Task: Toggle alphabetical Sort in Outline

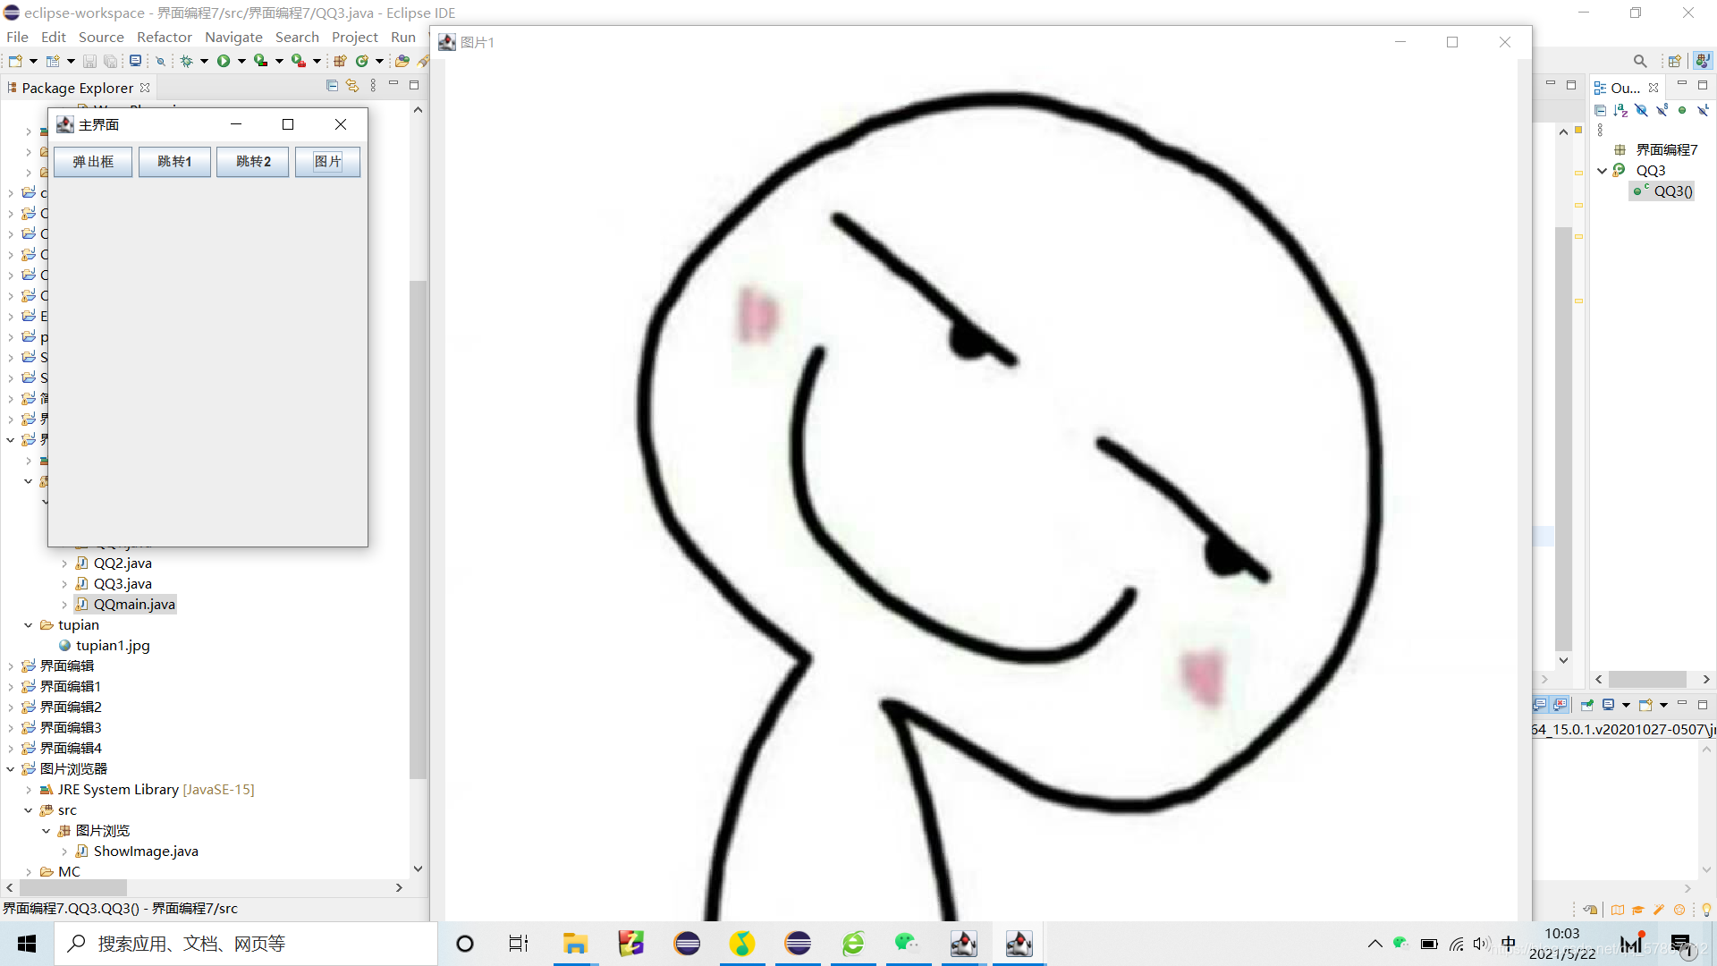Action: [1620, 110]
